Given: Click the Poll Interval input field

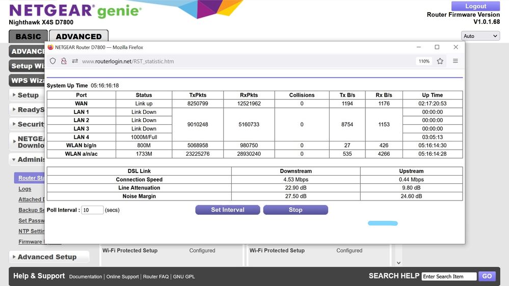Looking at the screenshot, I should [x=92, y=210].
